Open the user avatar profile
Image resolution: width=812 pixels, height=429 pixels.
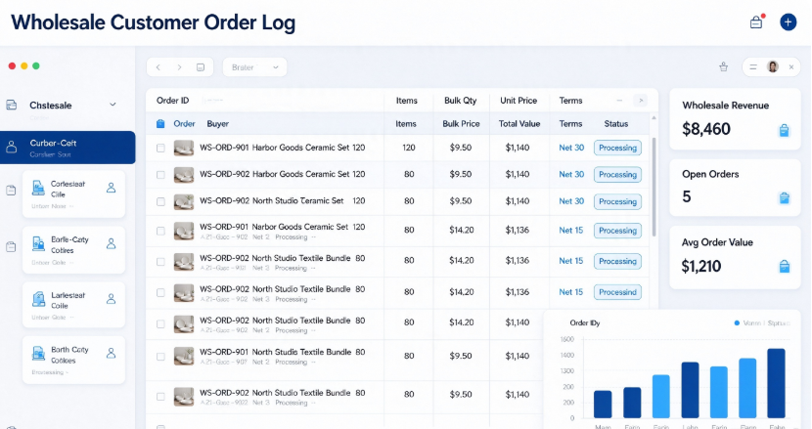point(773,66)
